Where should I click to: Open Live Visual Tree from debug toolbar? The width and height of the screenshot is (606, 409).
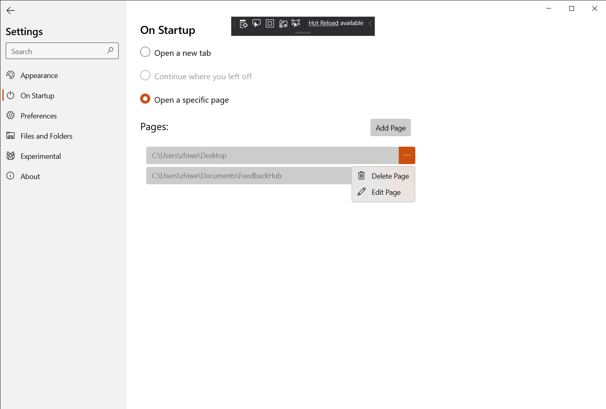pos(244,24)
